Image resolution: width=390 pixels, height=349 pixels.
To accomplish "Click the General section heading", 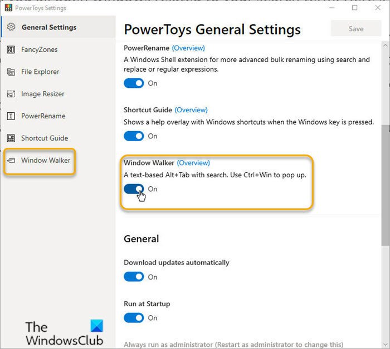I will (142, 238).
